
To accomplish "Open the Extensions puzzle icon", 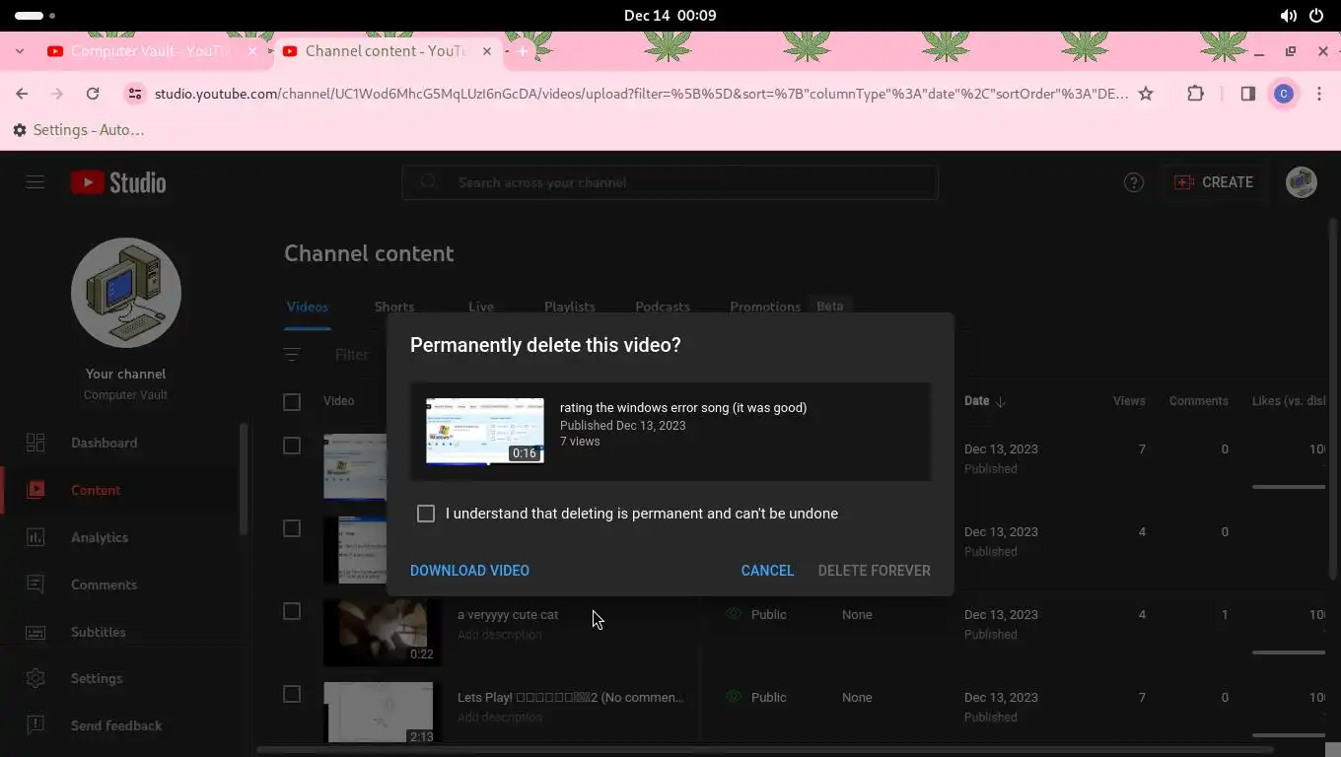I will (1195, 94).
